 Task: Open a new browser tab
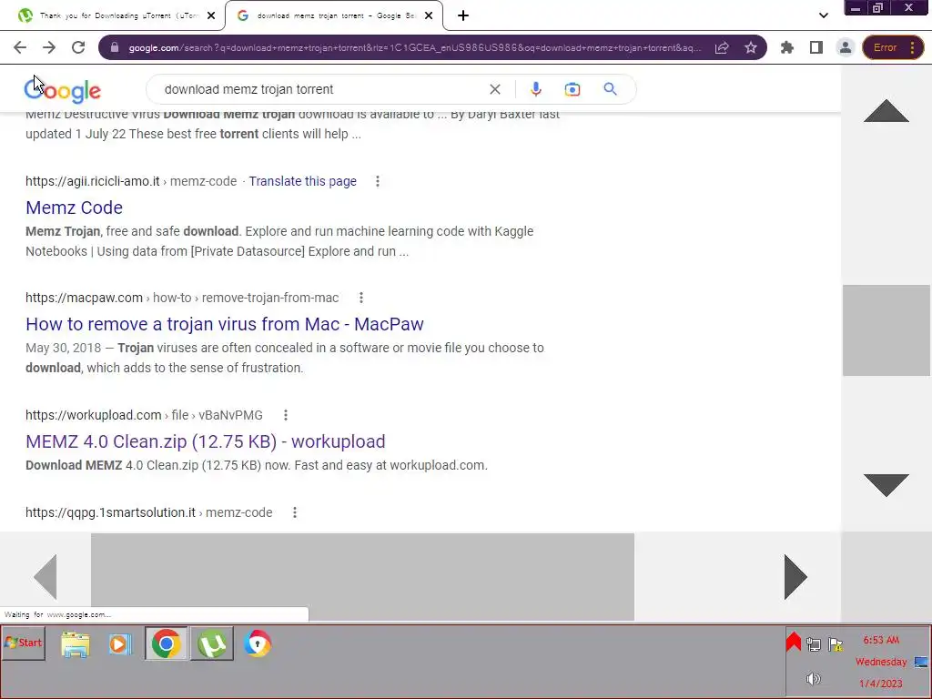click(463, 15)
